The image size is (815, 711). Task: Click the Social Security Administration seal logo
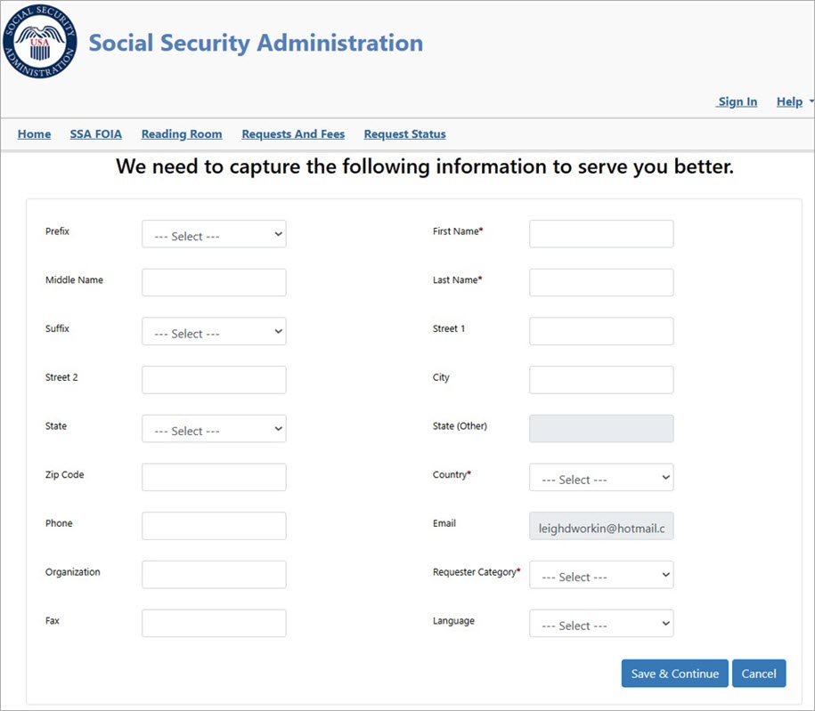39,41
